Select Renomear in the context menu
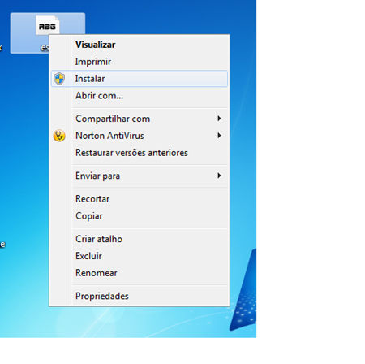Image resolution: width=365 pixels, height=364 pixels. click(140, 273)
